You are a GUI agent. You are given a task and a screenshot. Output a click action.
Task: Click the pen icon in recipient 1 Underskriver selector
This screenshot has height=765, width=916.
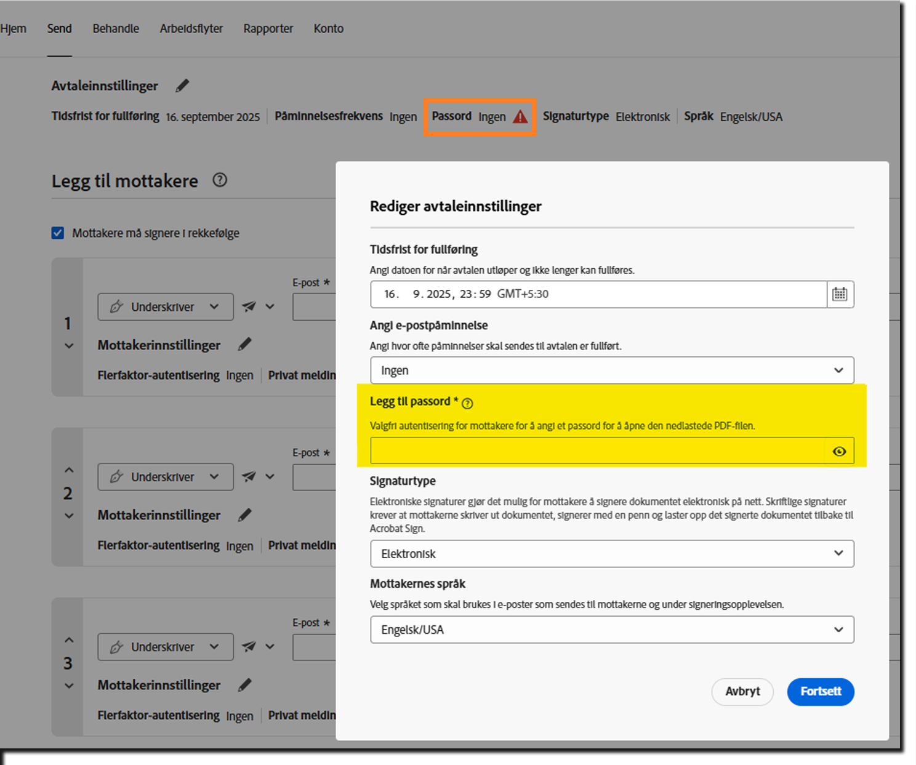[x=116, y=306]
